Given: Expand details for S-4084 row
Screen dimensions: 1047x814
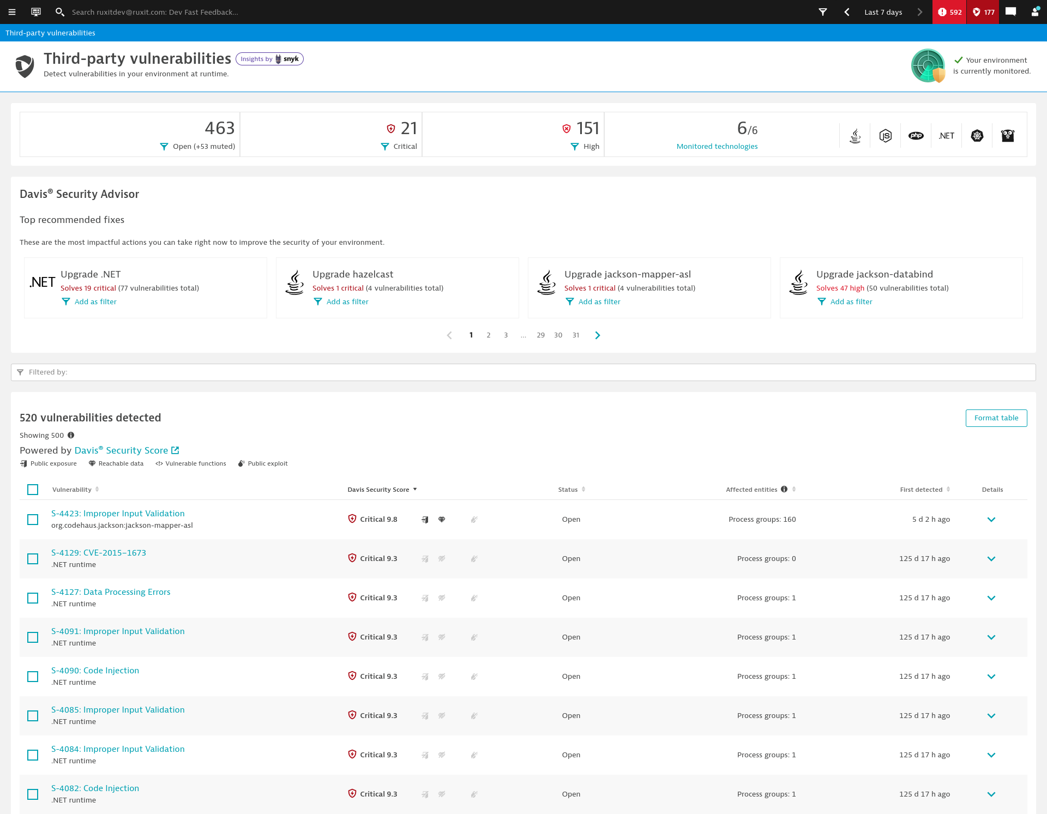Looking at the screenshot, I should (x=991, y=755).
